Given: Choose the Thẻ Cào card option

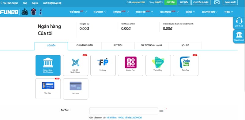Looking at the screenshot, I should pos(48,89).
